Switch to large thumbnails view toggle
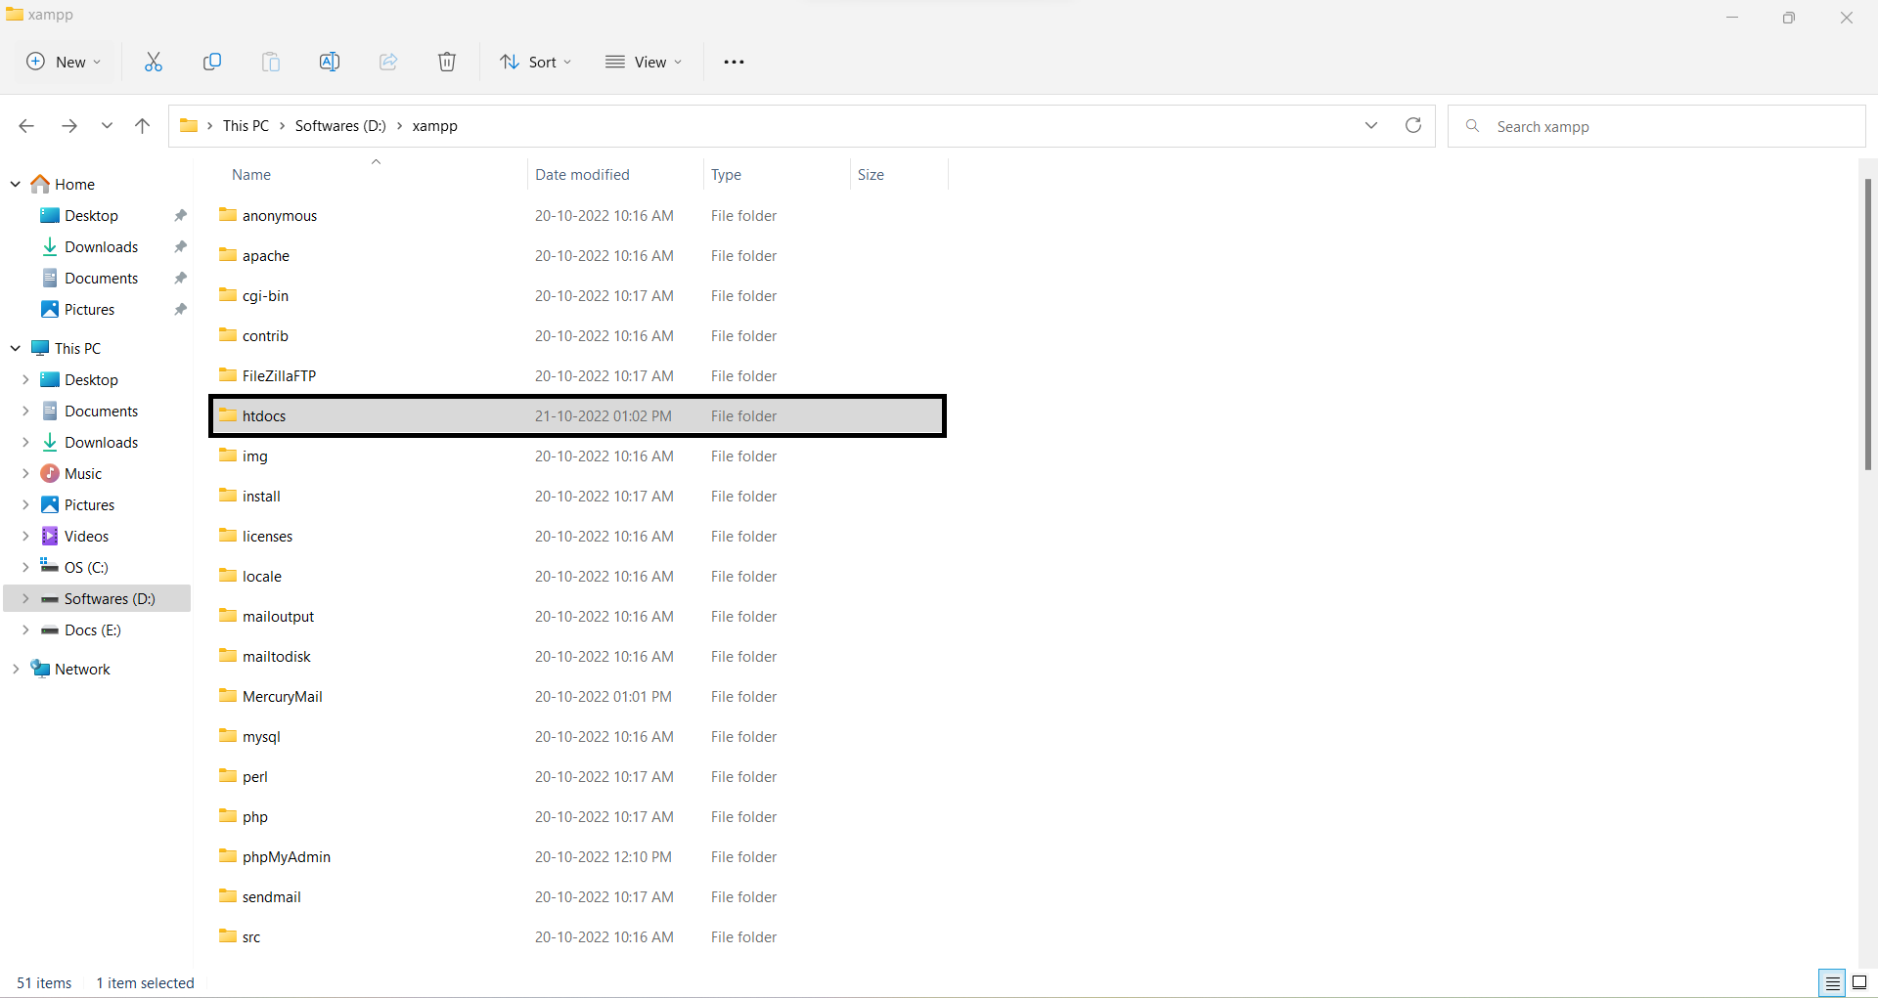The width and height of the screenshot is (1878, 998). (x=1859, y=982)
